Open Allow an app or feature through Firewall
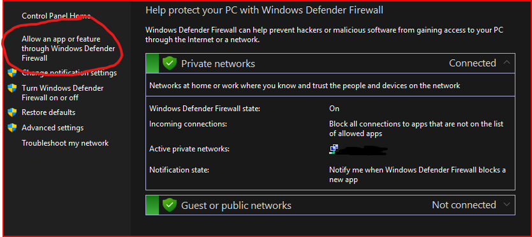 coord(68,49)
